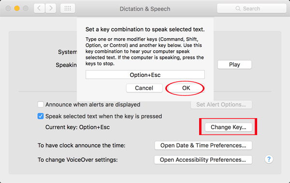Viewport: 290px width, 183px height.
Task: Open Date & Time Preferences
Action: tap(203, 145)
